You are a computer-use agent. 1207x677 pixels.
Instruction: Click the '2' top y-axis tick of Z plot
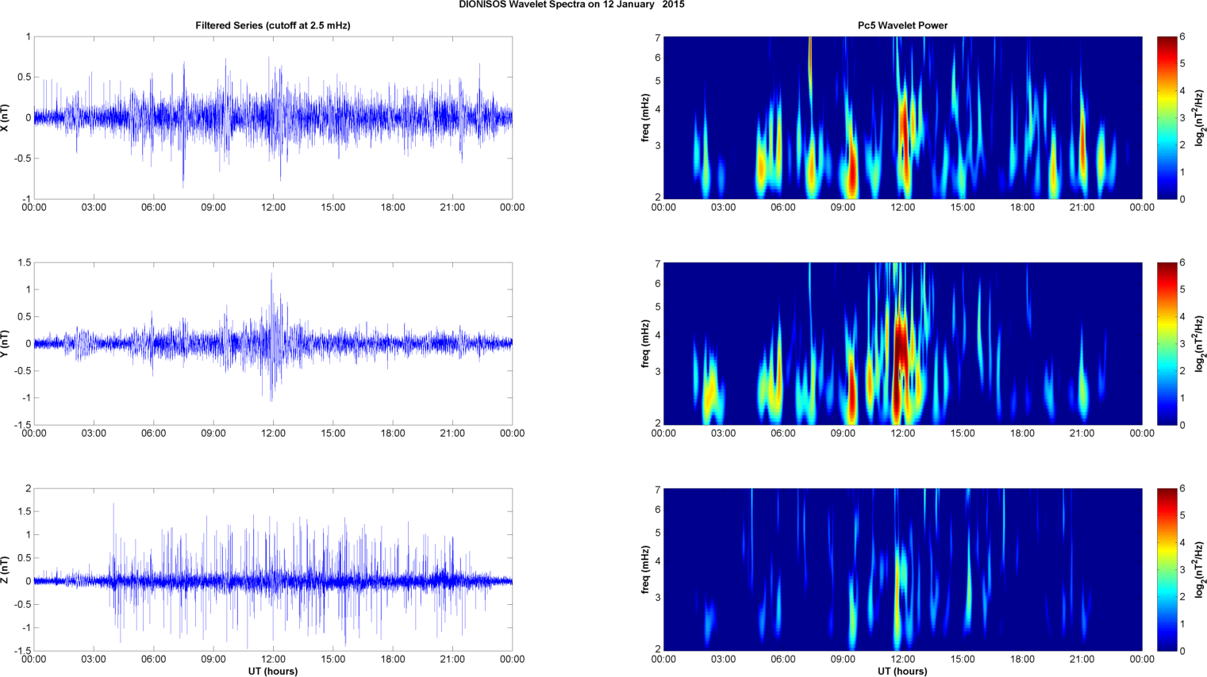pyautogui.click(x=29, y=488)
